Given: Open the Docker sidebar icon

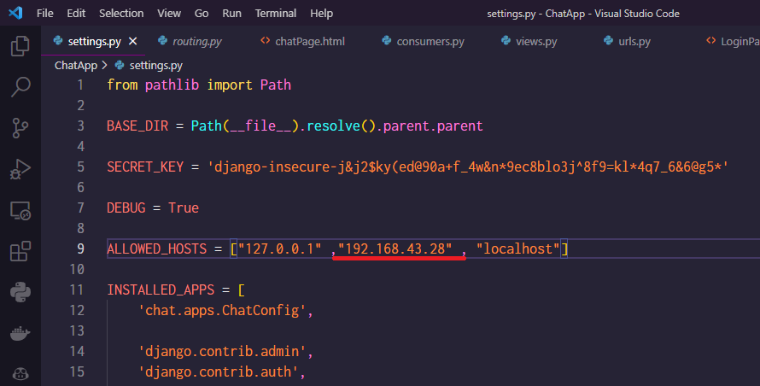Looking at the screenshot, I should pos(20,333).
